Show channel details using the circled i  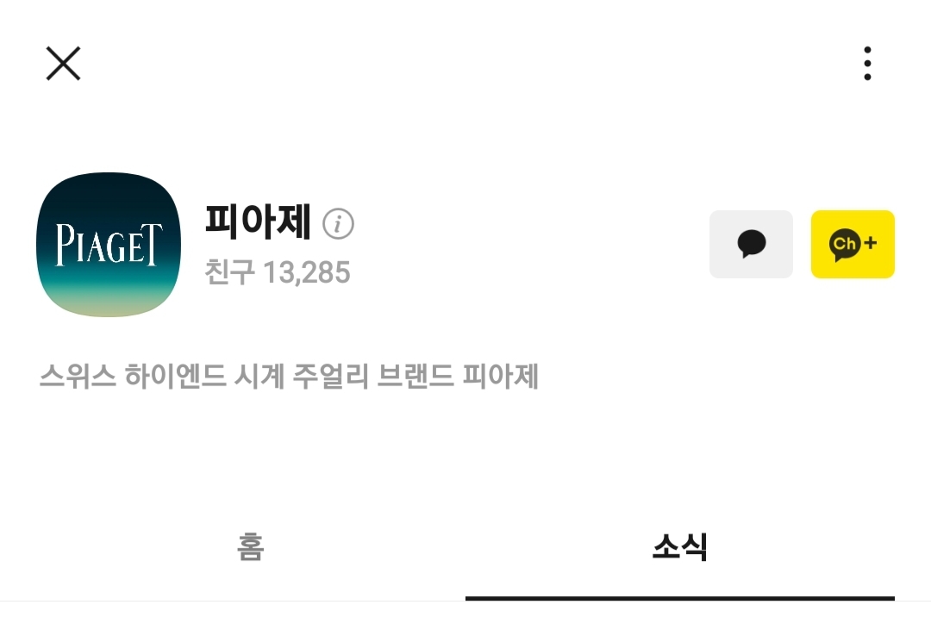[x=338, y=224]
